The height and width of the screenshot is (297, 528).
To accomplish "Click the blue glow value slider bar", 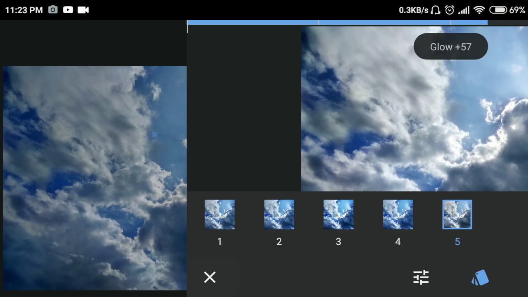I will (x=337, y=22).
